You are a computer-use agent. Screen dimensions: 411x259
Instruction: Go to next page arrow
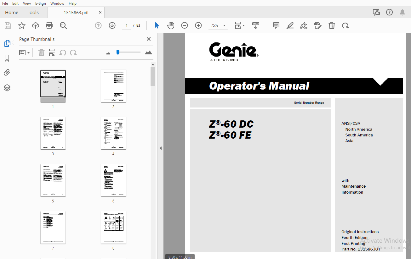[x=112, y=25]
